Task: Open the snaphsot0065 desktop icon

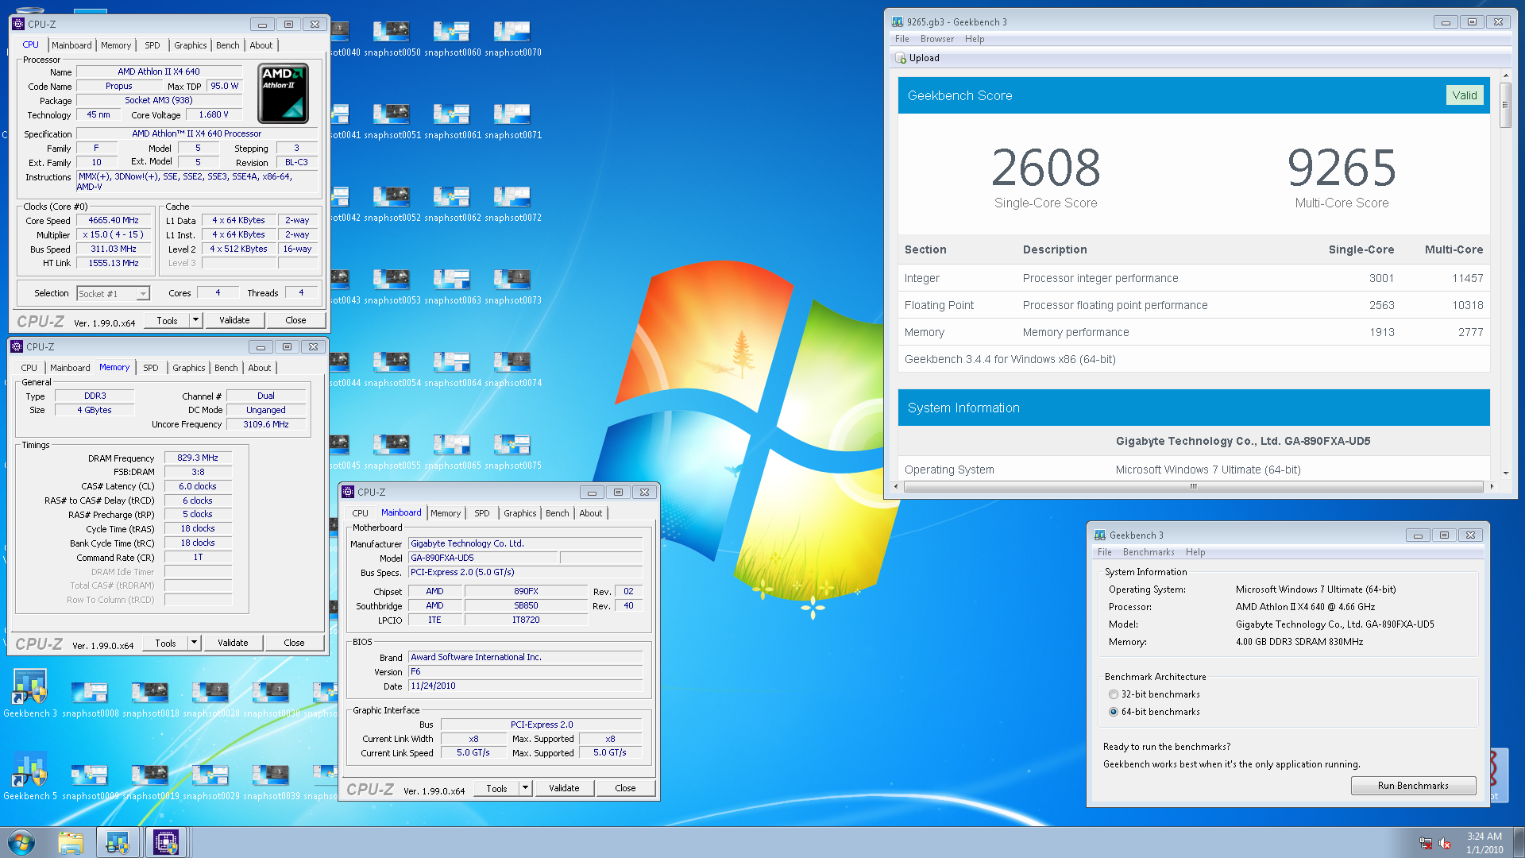Action: coord(453,453)
